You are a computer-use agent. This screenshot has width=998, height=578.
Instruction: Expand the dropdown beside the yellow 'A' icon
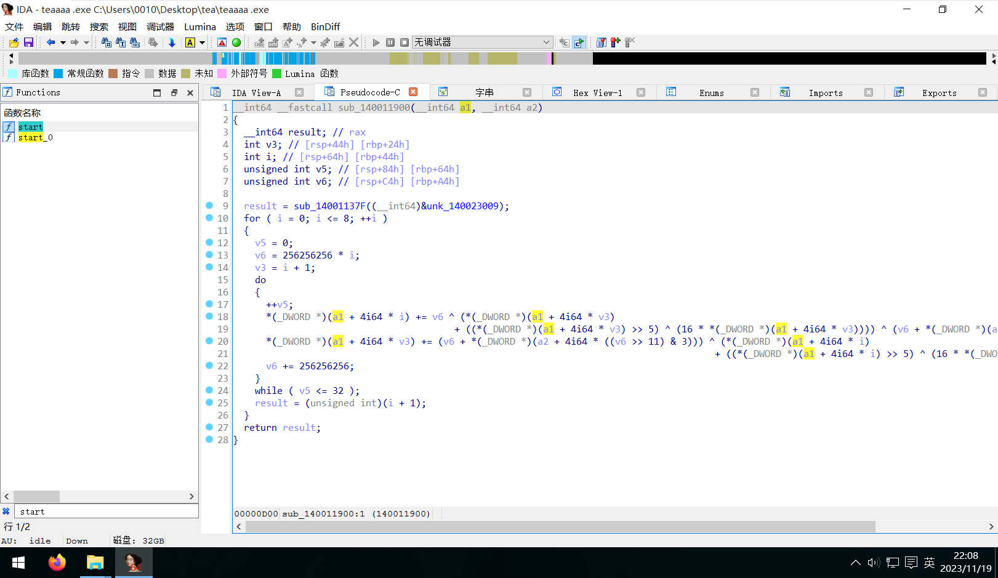pyautogui.click(x=202, y=42)
